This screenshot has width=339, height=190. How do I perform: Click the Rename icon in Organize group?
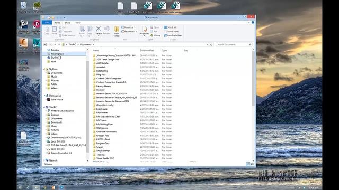(106, 31)
